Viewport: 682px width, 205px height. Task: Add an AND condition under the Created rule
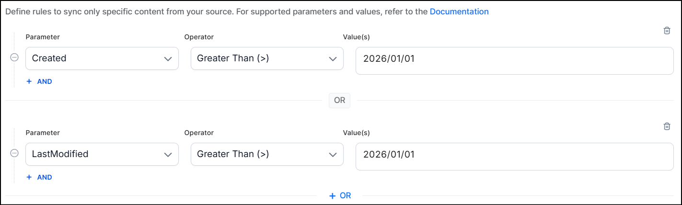(39, 81)
